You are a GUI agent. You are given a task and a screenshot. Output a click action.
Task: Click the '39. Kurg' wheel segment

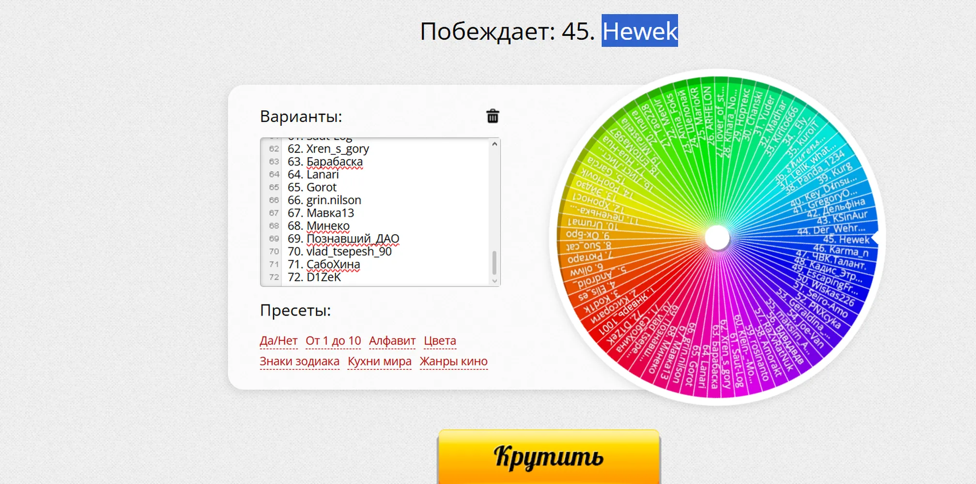835,173
